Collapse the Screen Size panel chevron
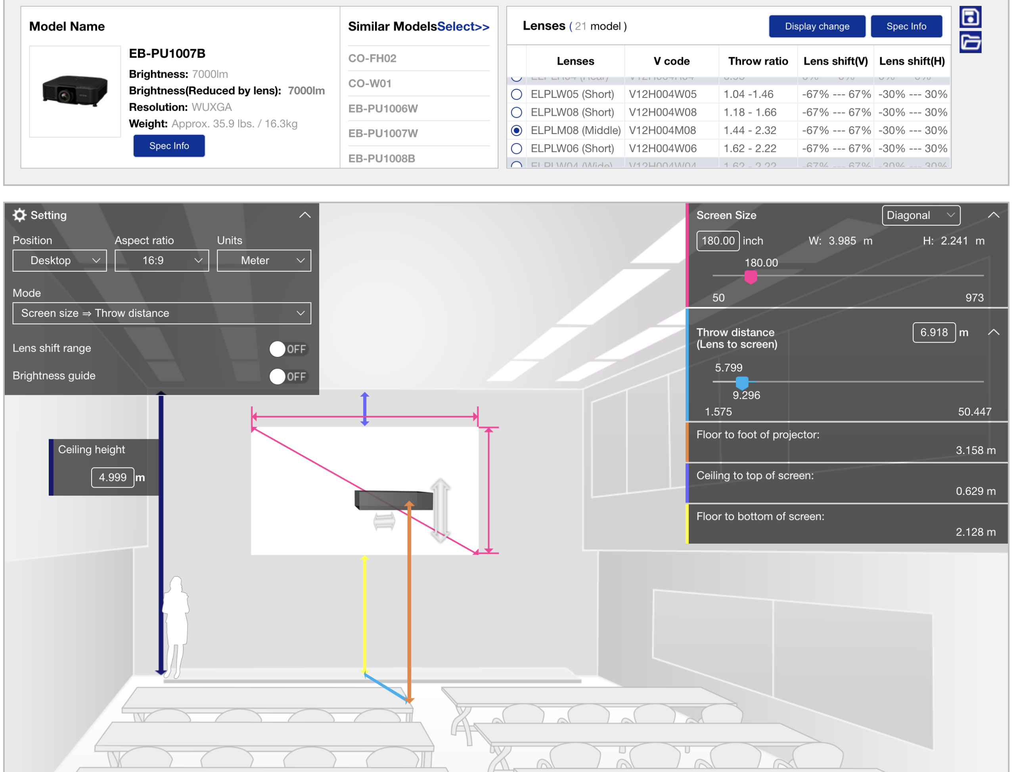This screenshot has height=772, width=1015. point(994,215)
